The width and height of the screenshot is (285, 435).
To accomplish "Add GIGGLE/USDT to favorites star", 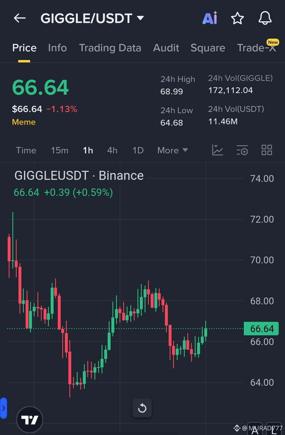I will click(x=237, y=18).
